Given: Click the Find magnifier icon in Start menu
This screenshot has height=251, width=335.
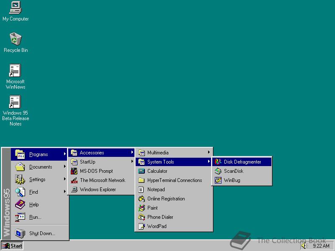Looking at the screenshot, I should pos(20,192).
